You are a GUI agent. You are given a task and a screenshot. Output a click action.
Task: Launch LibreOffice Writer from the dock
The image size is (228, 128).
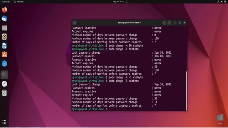4,46
